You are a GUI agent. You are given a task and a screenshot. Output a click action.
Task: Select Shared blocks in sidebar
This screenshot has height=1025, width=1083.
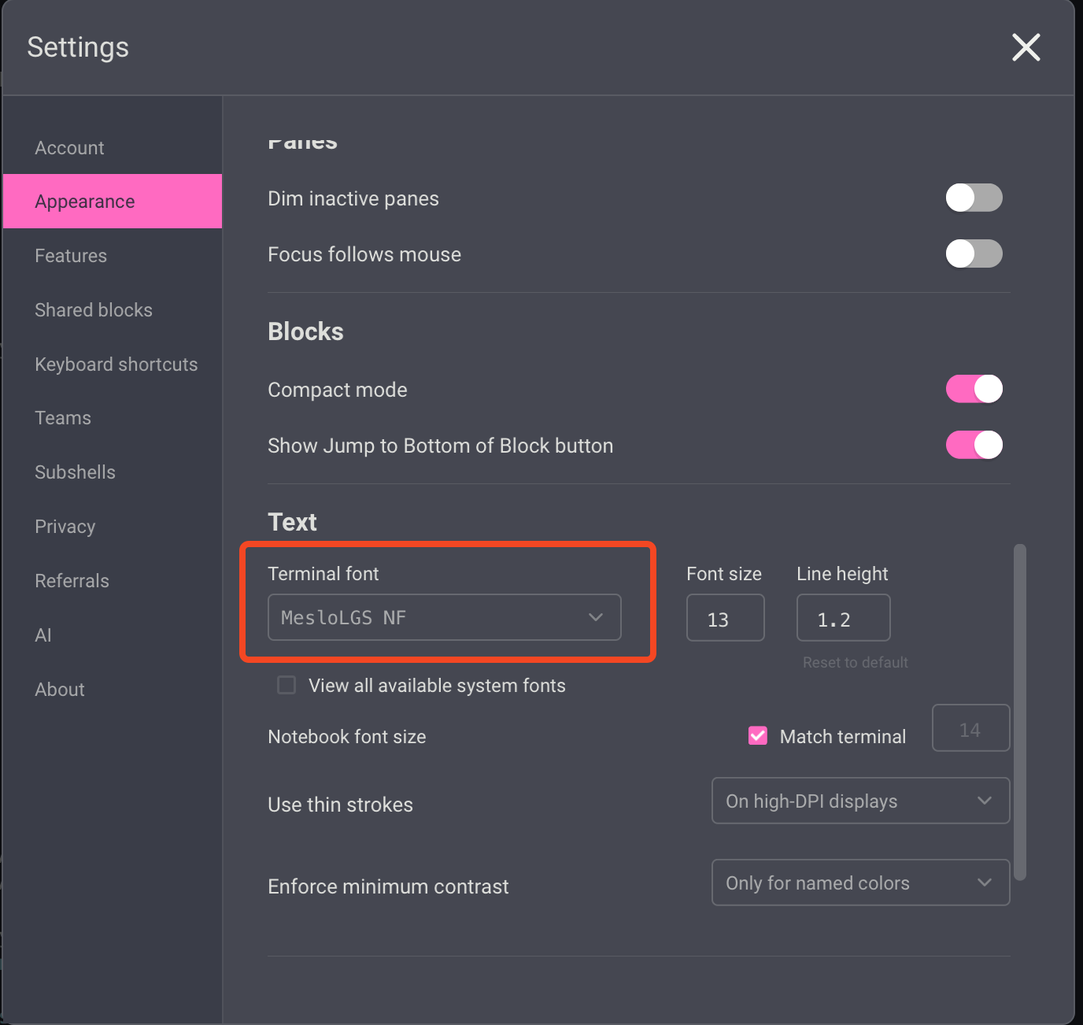tap(94, 310)
